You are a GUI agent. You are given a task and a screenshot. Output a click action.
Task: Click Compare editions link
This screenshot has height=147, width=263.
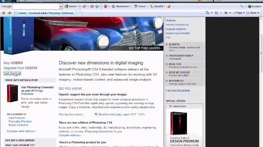point(70,135)
